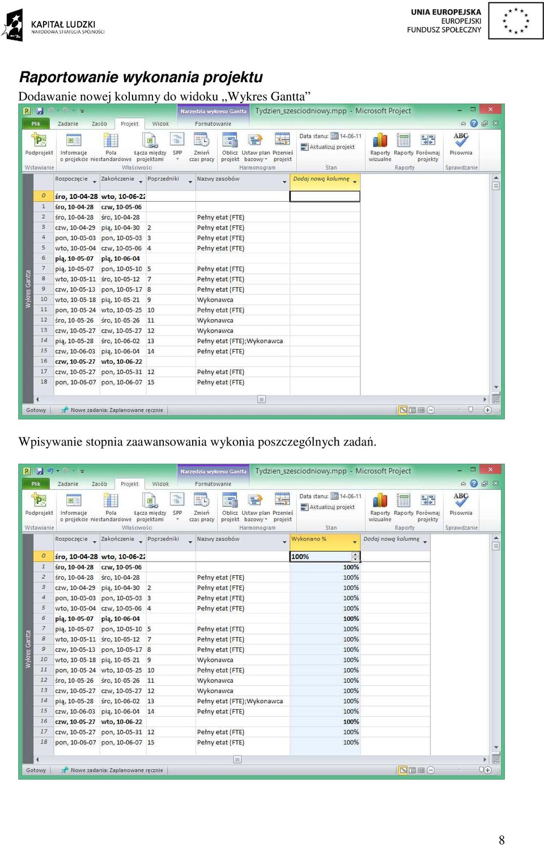Switch to Zadanie tab in the Wykonano % window
The height and width of the screenshot is (845, 544).
(68, 484)
